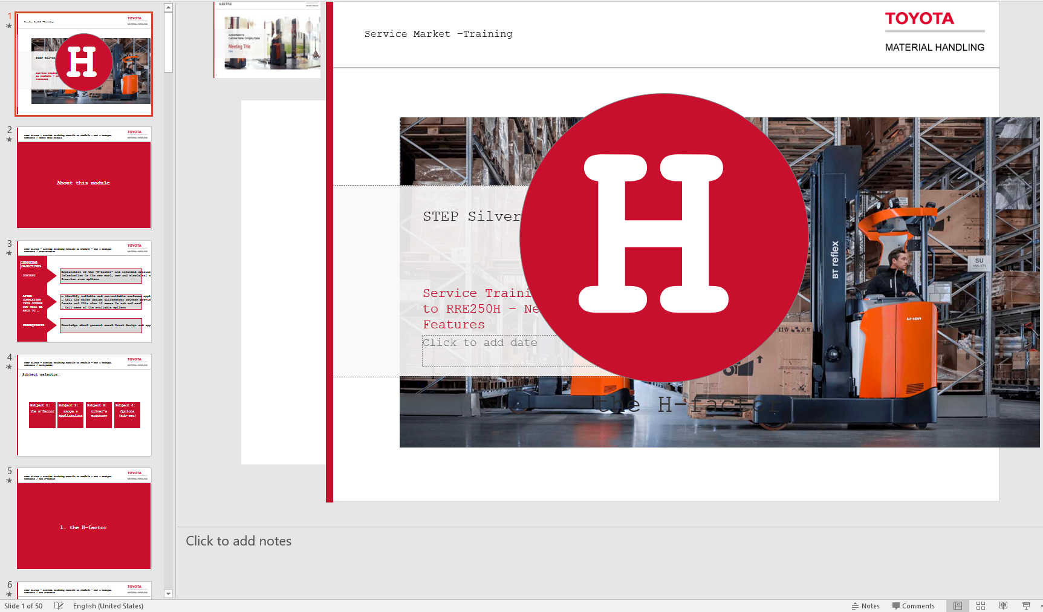1043x612 pixels.
Task: Start the Slide Show from status bar
Action: point(1026,605)
